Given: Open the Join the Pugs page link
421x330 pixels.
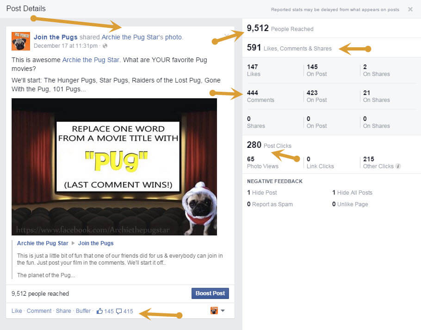Looking at the screenshot, I should pos(56,37).
